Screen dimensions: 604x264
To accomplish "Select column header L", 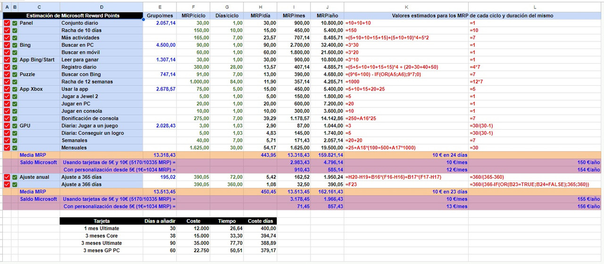I will click(x=535, y=7).
